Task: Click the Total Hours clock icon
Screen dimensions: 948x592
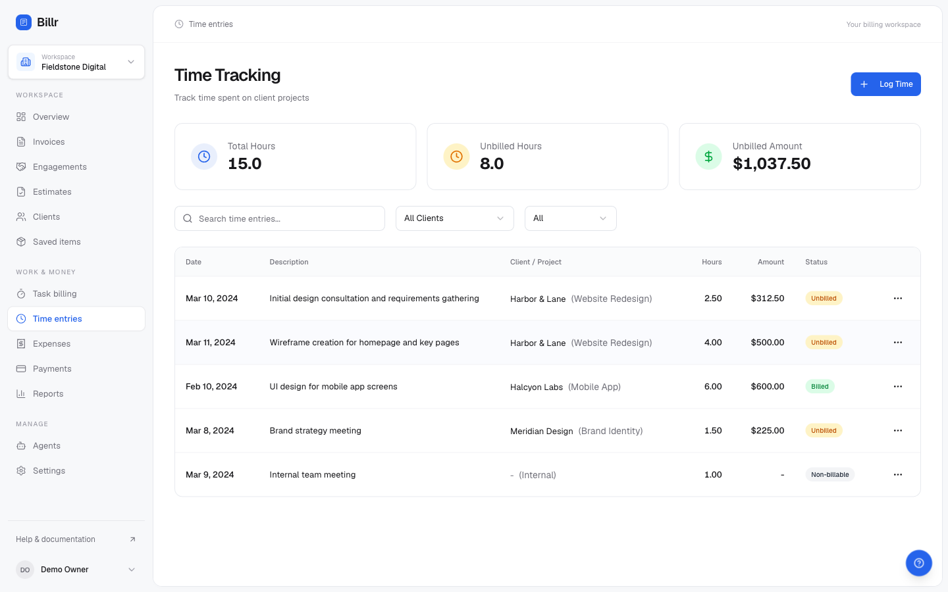Action: tap(204, 157)
